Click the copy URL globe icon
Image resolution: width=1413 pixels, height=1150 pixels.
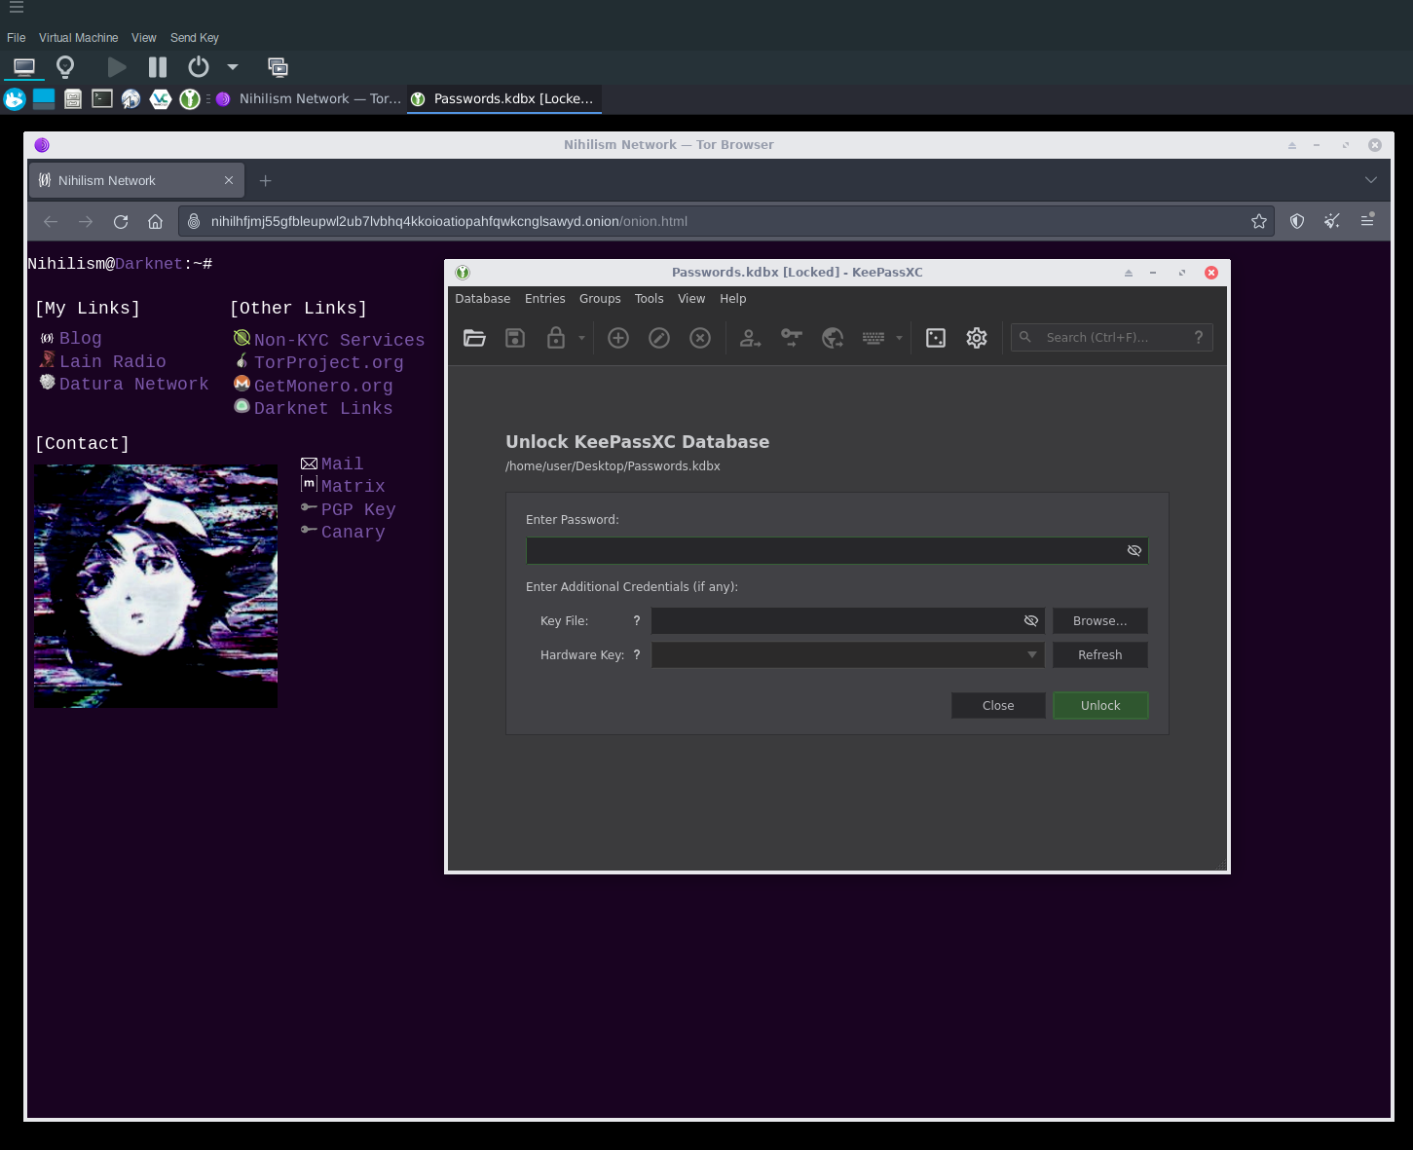pos(833,338)
